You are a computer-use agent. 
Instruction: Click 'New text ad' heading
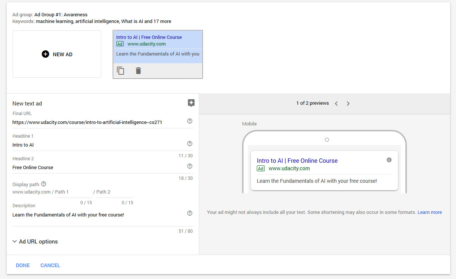27,104
